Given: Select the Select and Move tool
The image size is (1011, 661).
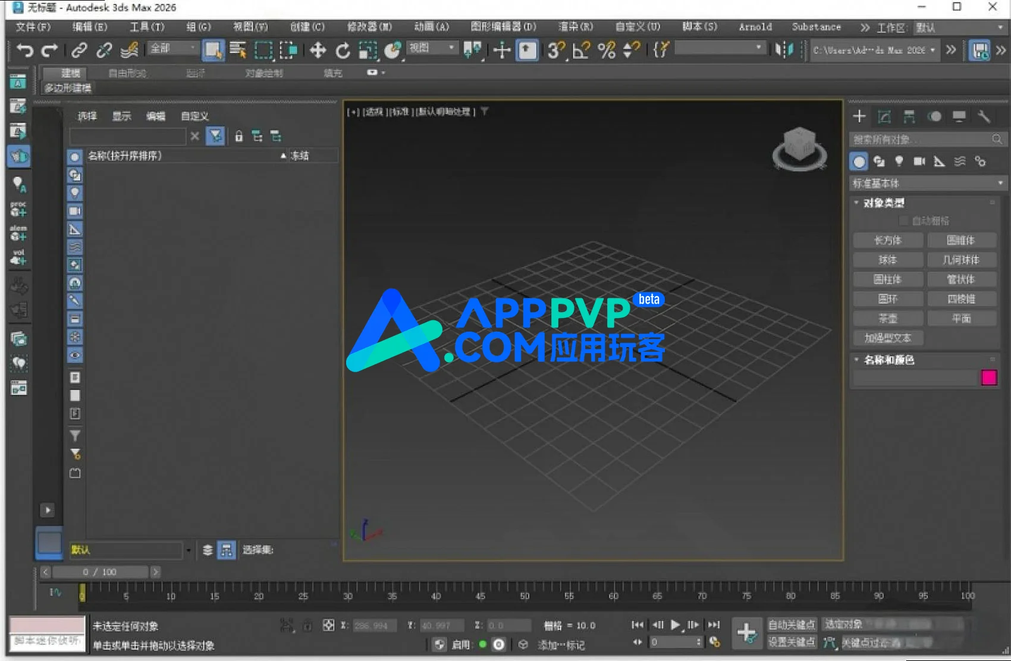Looking at the screenshot, I should 318,51.
